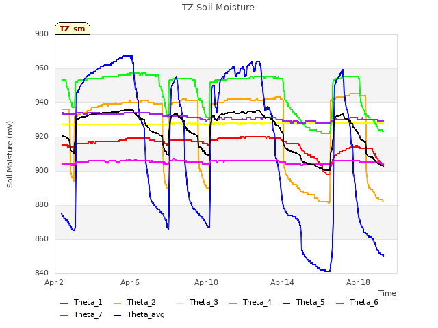
Task: Toggle Theta_avg series in legend
Action: [139, 314]
